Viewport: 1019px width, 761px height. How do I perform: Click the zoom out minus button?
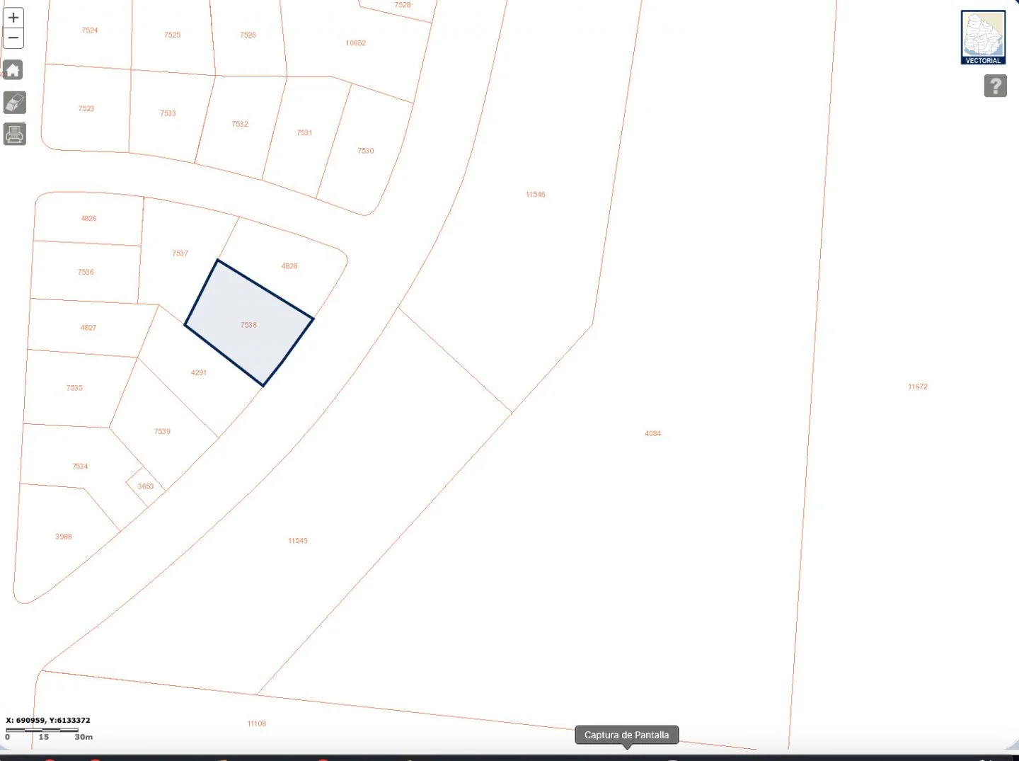coord(13,38)
